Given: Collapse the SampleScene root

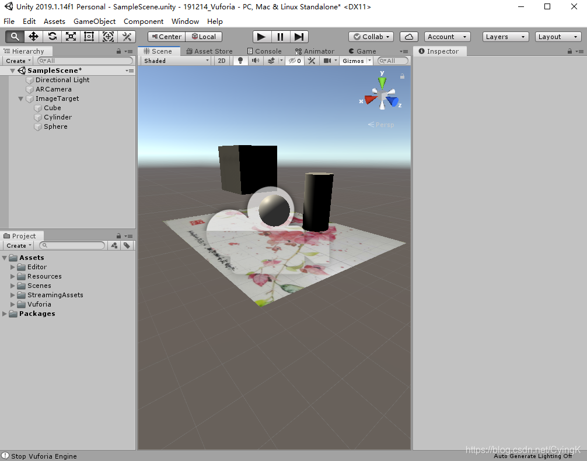Looking at the screenshot, I should (x=12, y=71).
